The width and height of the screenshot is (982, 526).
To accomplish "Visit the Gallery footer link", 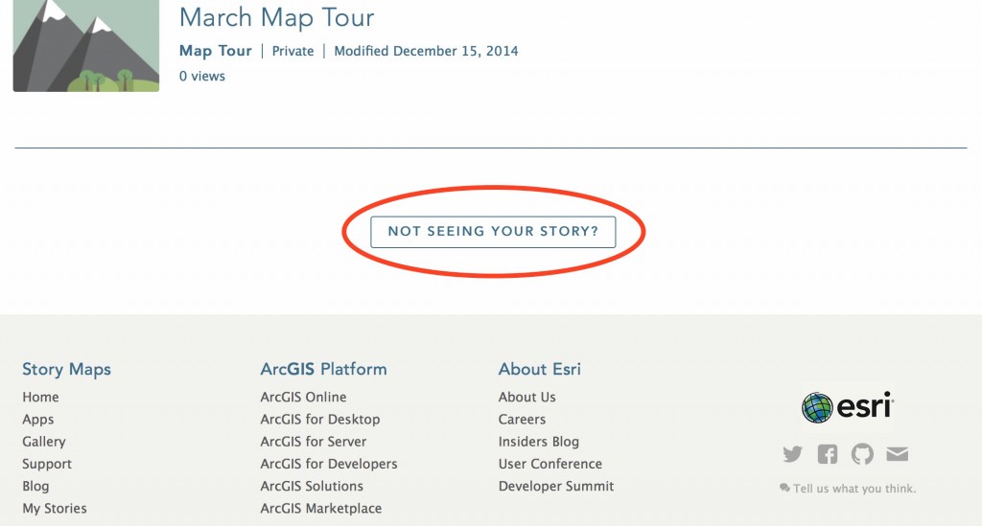I will pyautogui.click(x=44, y=442).
